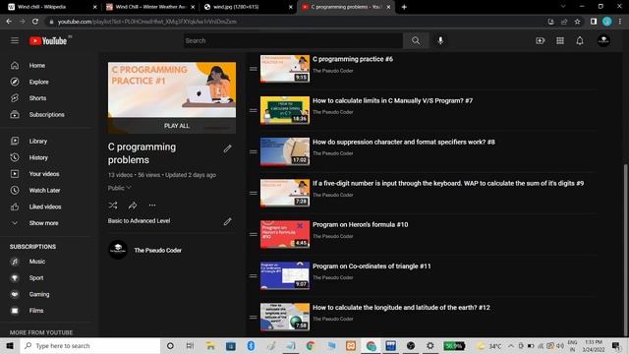Share the C programming problems playlist
The image size is (629, 354).
(133, 206)
